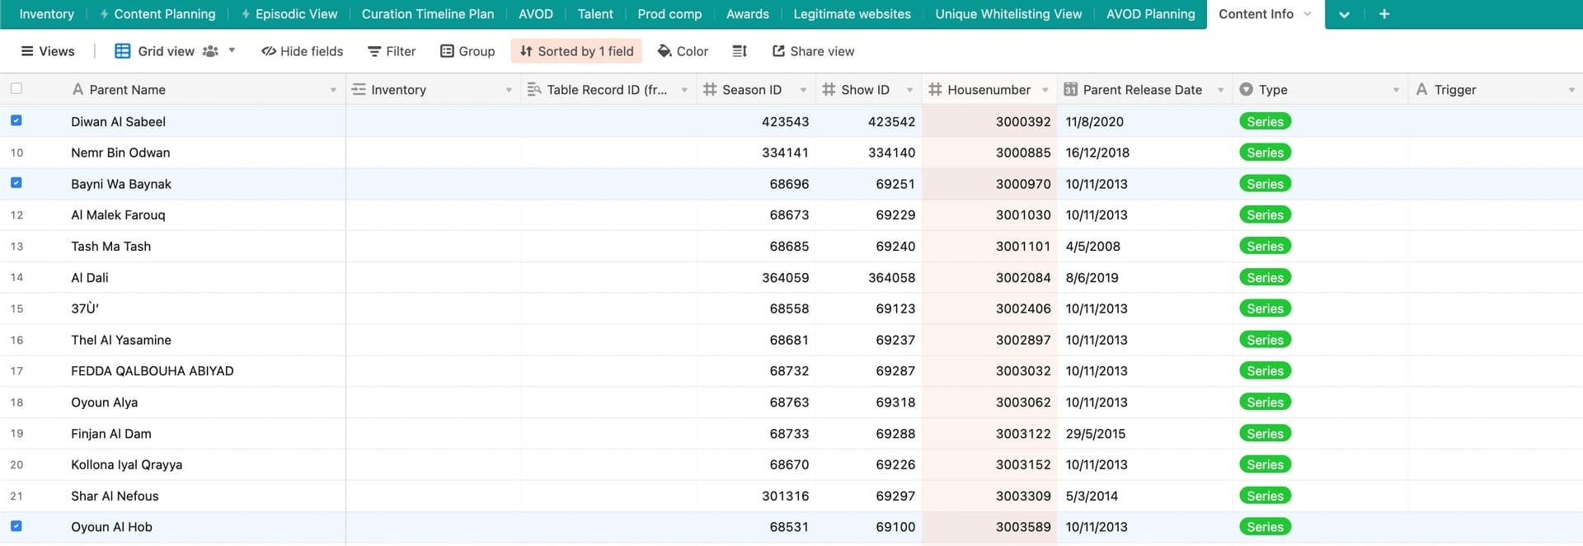Open Show ID column dropdown arrow
Viewport: 1583px width, 546px height.
909,90
